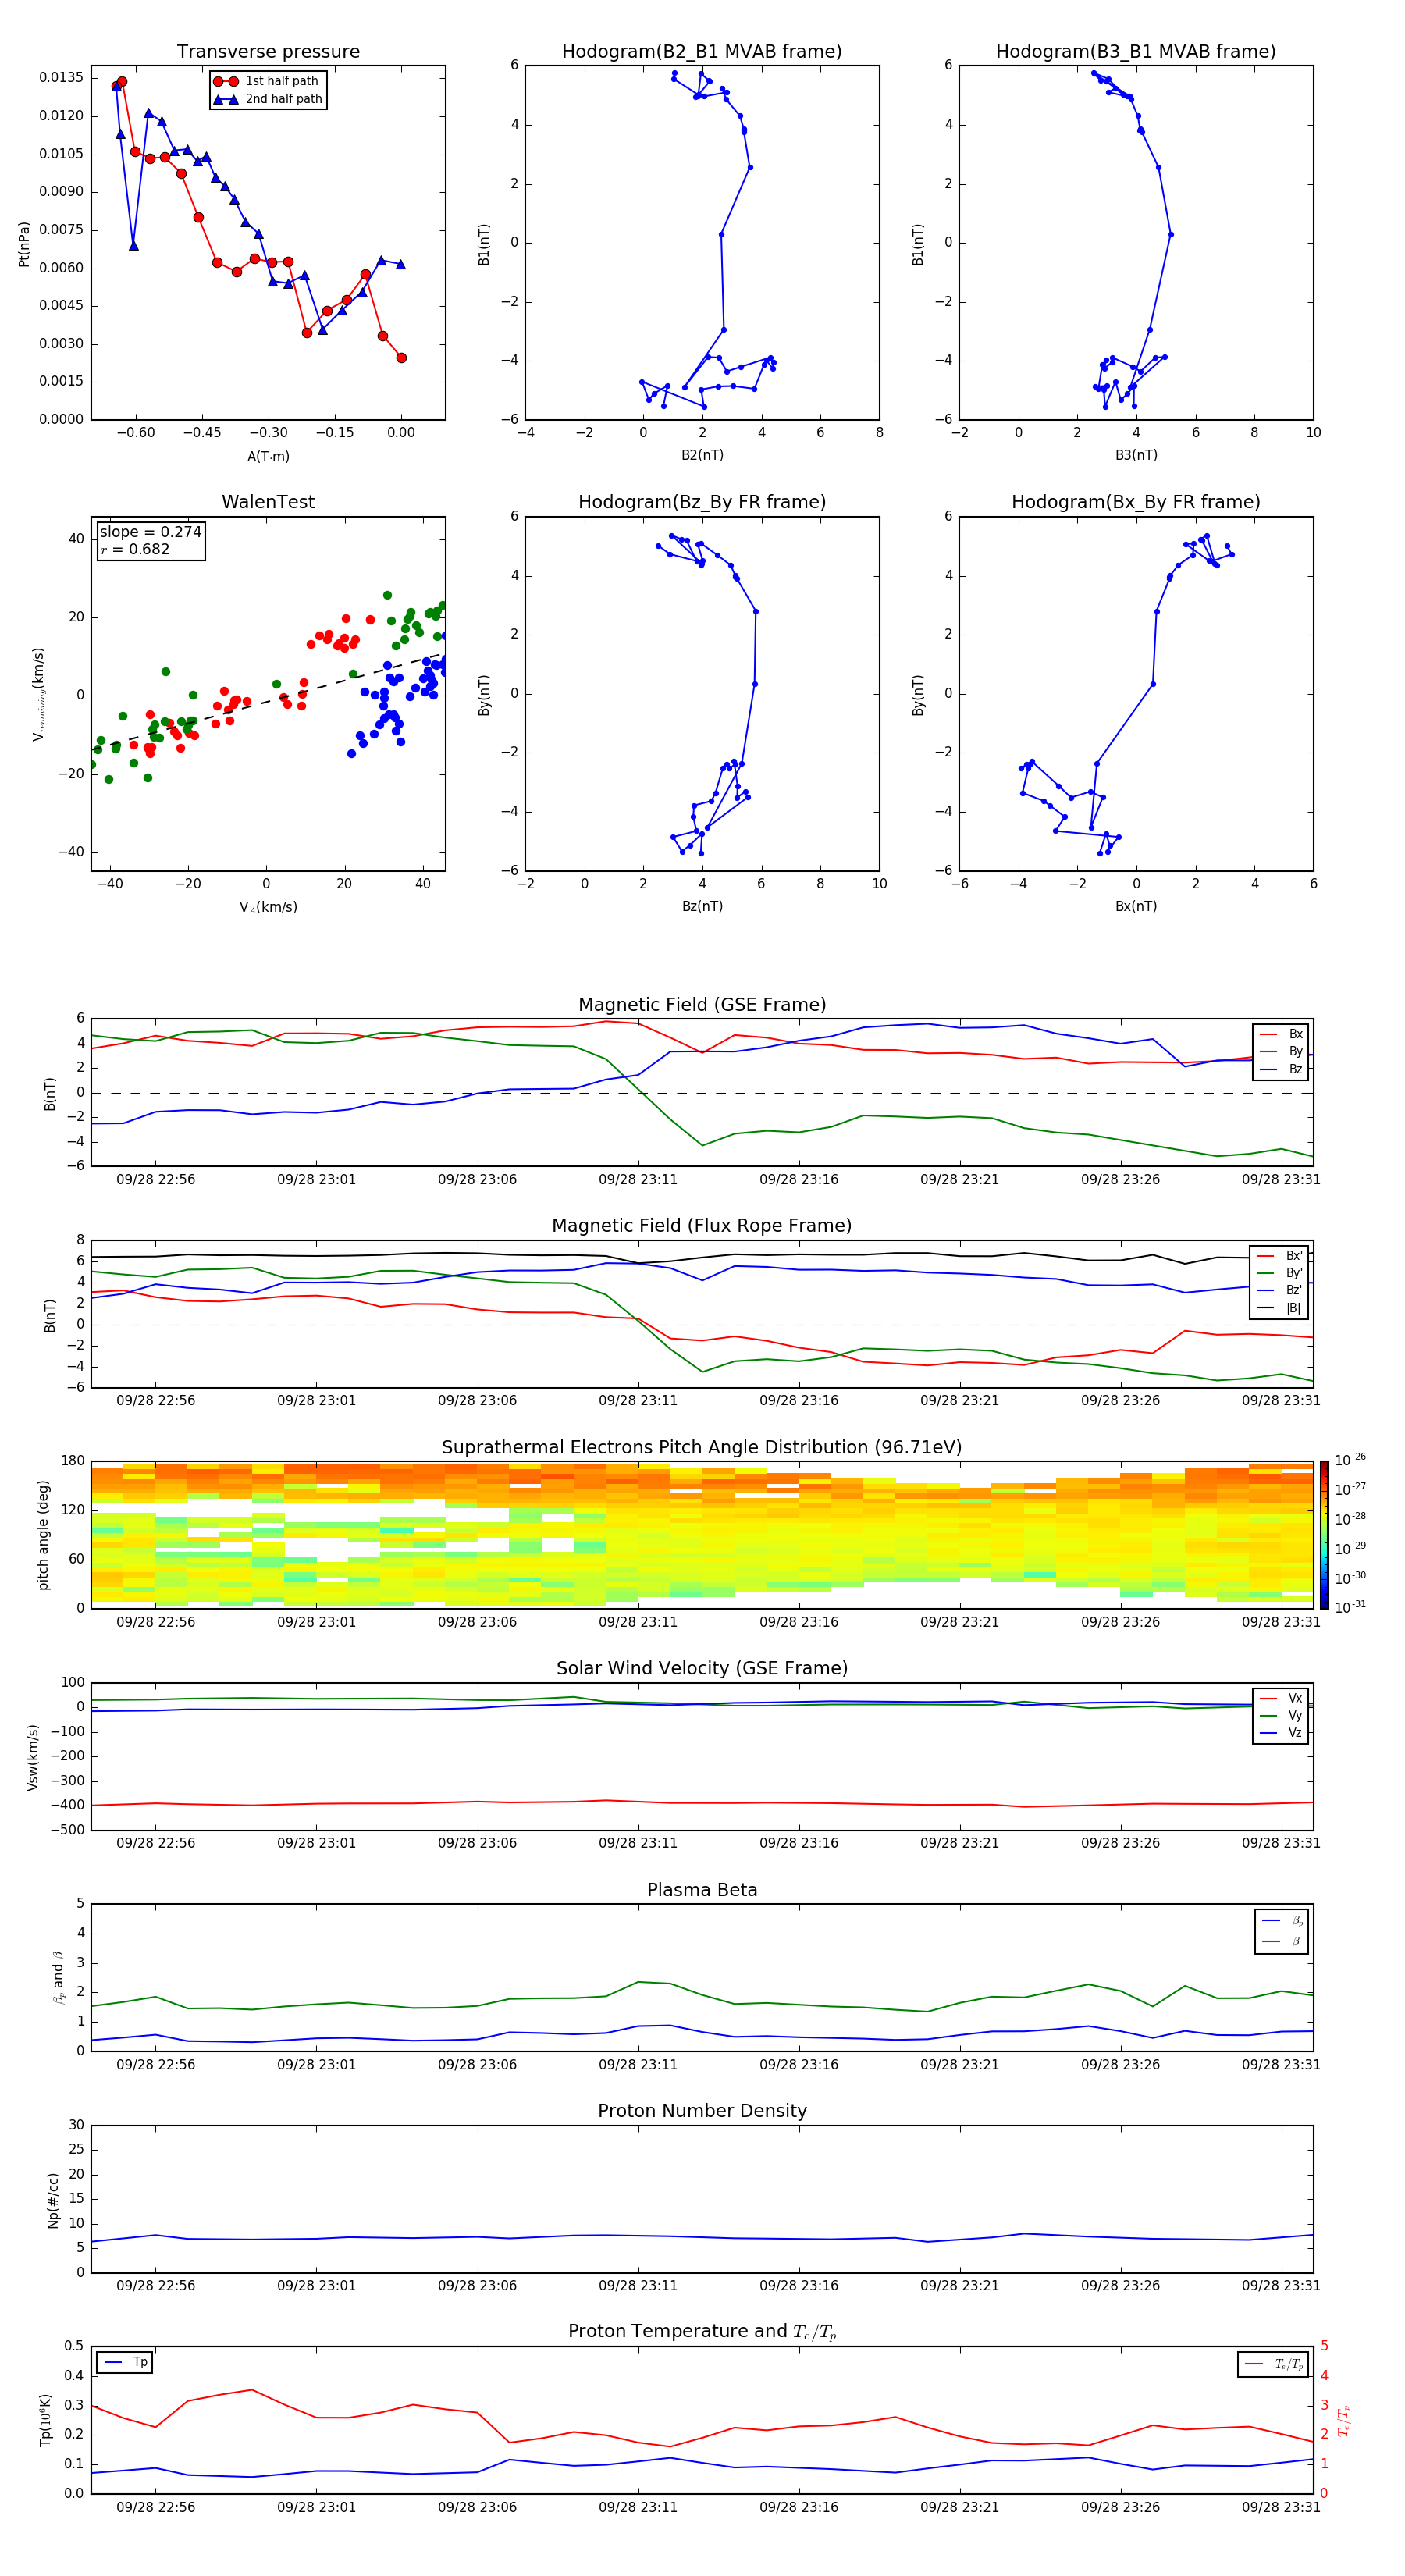Click the "Magnetic Field (GSE Frame)" title

702,1005
